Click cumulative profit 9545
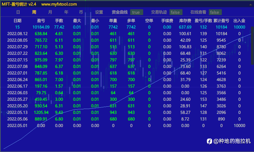Viewport: 254px width, 152px height. coord(221,40)
